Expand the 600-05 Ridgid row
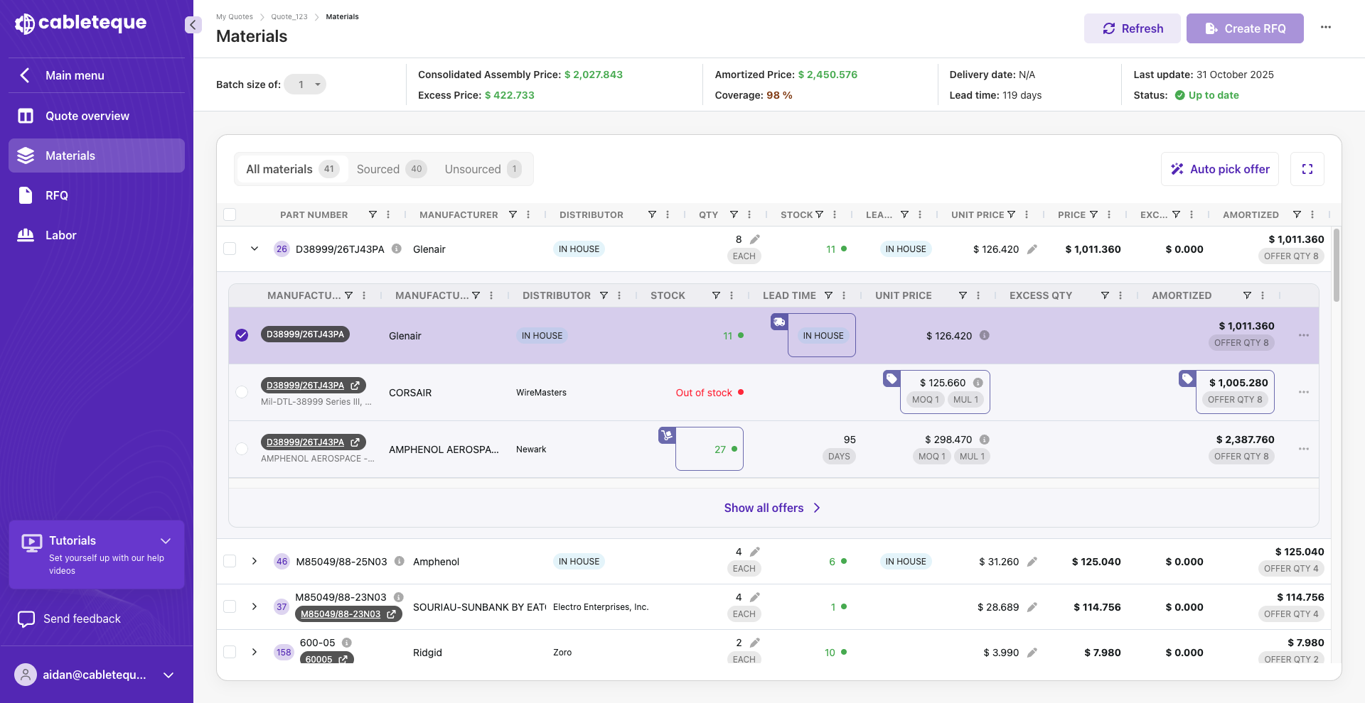 coord(255,652)
